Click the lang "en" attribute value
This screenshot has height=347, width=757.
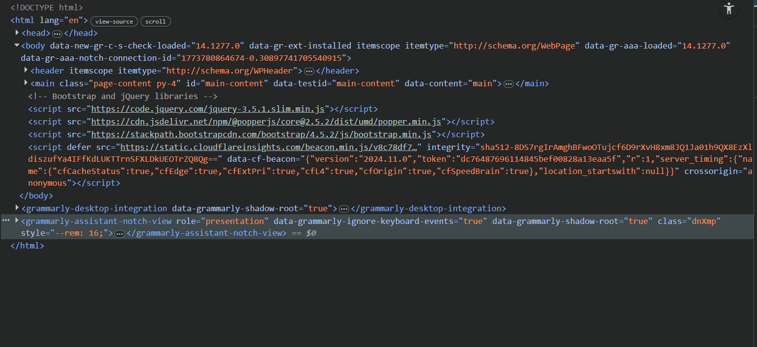(x=74, y=21)
